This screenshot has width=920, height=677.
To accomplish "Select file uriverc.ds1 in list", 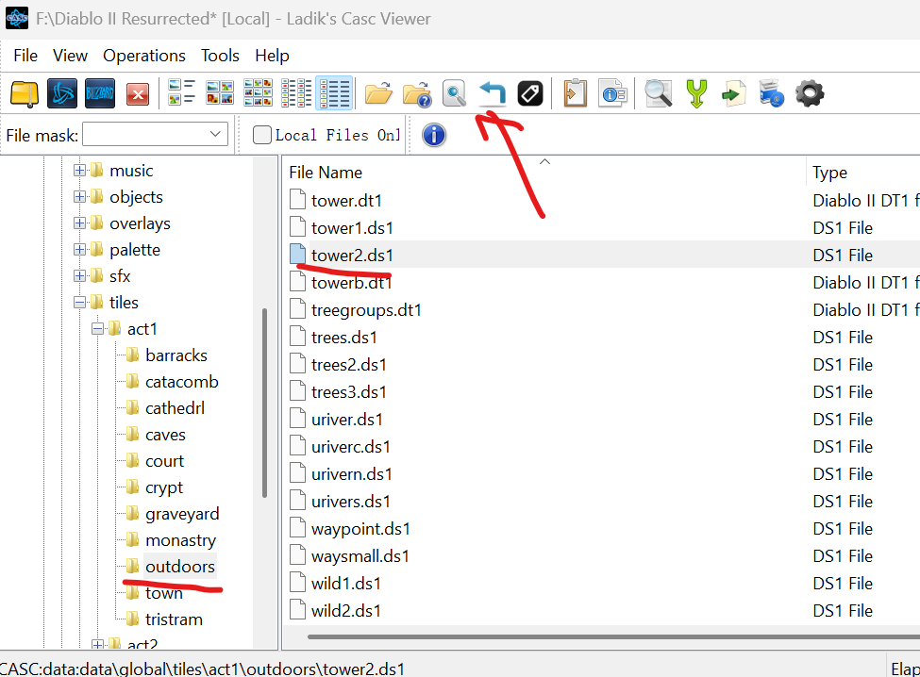I will 351,447.
